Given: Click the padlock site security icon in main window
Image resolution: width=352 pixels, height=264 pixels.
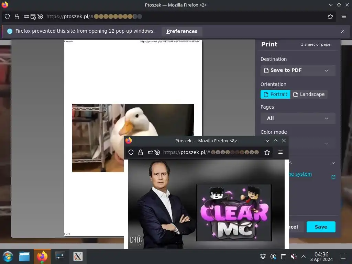Looking at the screenshot, I should [17, 16].
